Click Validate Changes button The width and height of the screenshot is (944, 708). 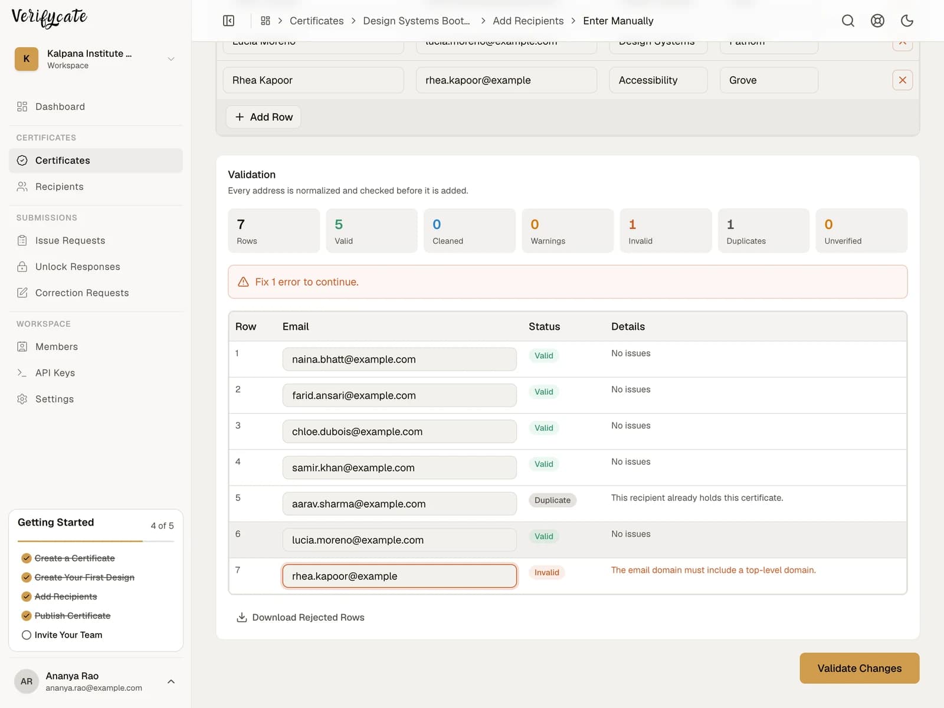(x=859, y=668)
